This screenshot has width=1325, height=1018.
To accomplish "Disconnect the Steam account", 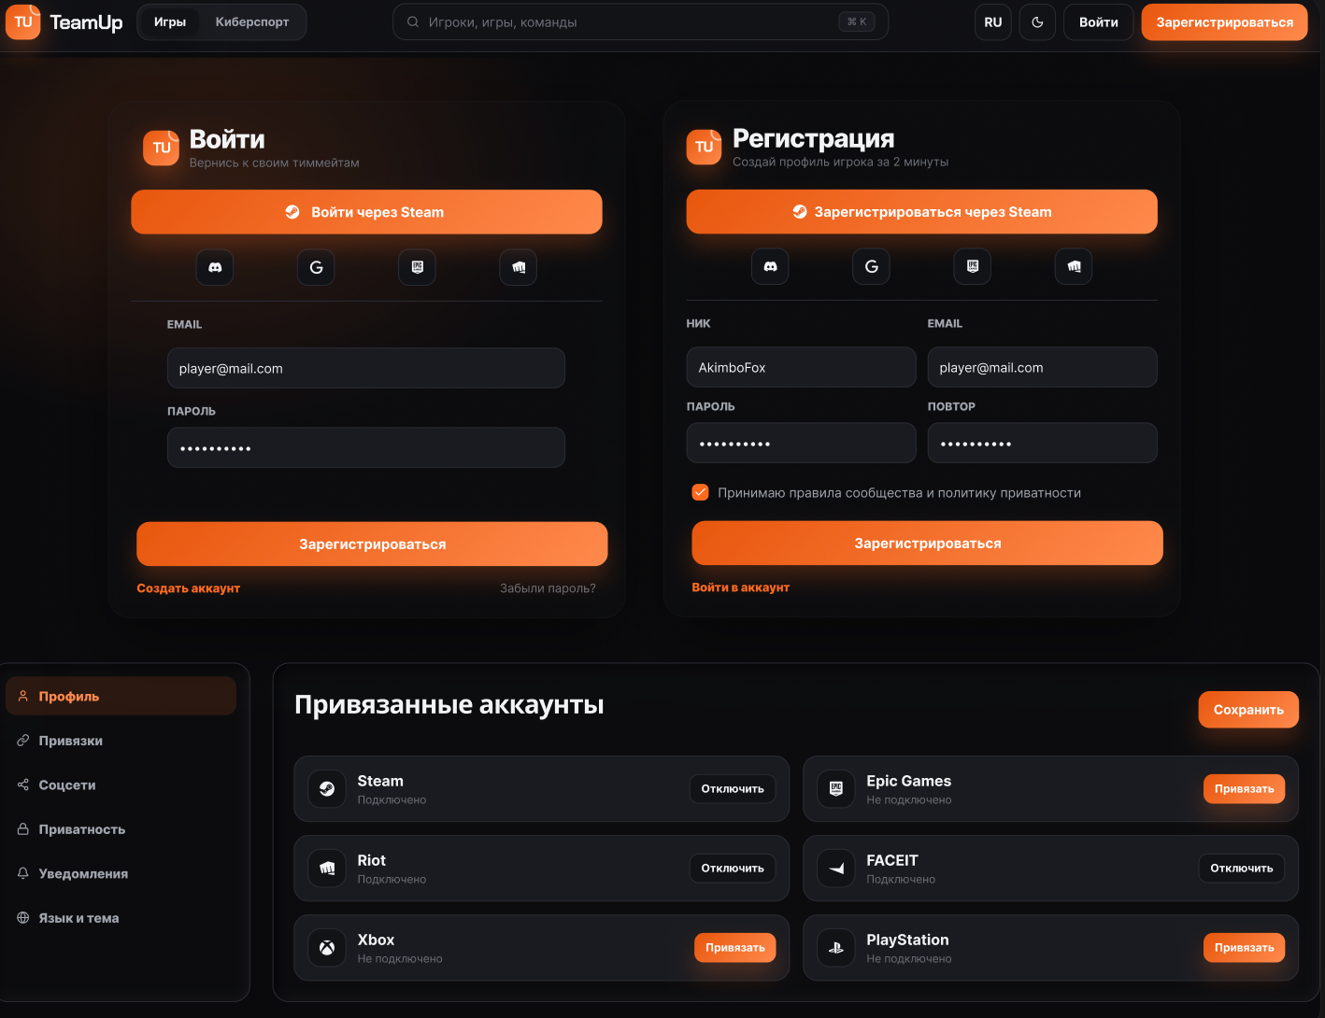I will pos(733,789).
